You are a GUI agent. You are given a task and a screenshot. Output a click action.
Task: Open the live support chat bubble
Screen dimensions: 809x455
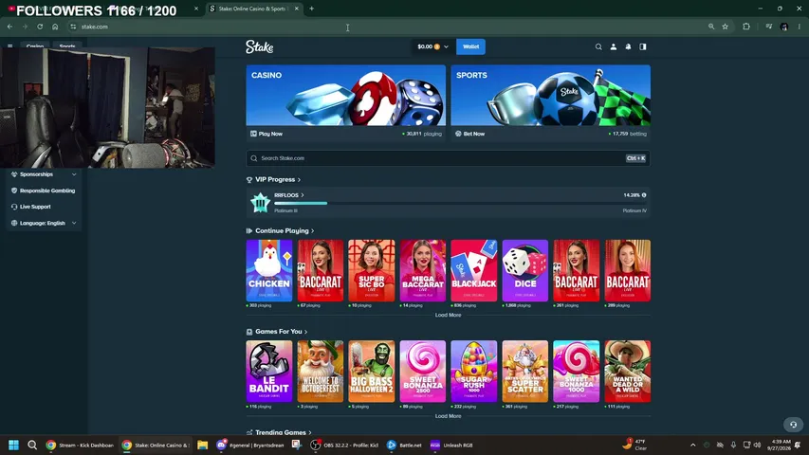point(794,425)
